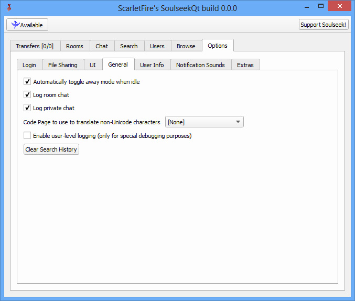Switch to the Transfers [0/0] tab
355x301 pixels.
click(35, 46)
